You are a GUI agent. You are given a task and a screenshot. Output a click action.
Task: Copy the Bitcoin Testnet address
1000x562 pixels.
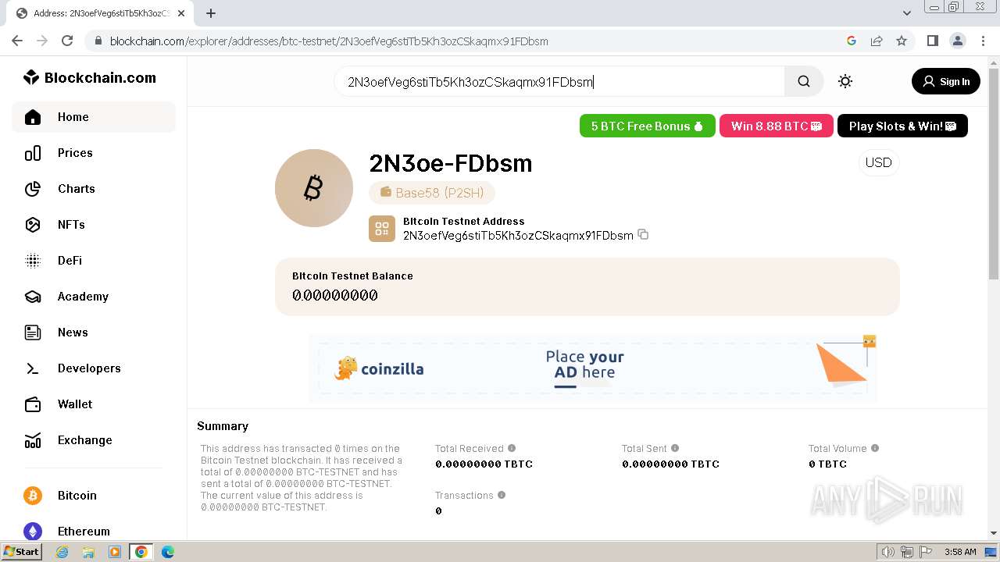coord(643,235)
